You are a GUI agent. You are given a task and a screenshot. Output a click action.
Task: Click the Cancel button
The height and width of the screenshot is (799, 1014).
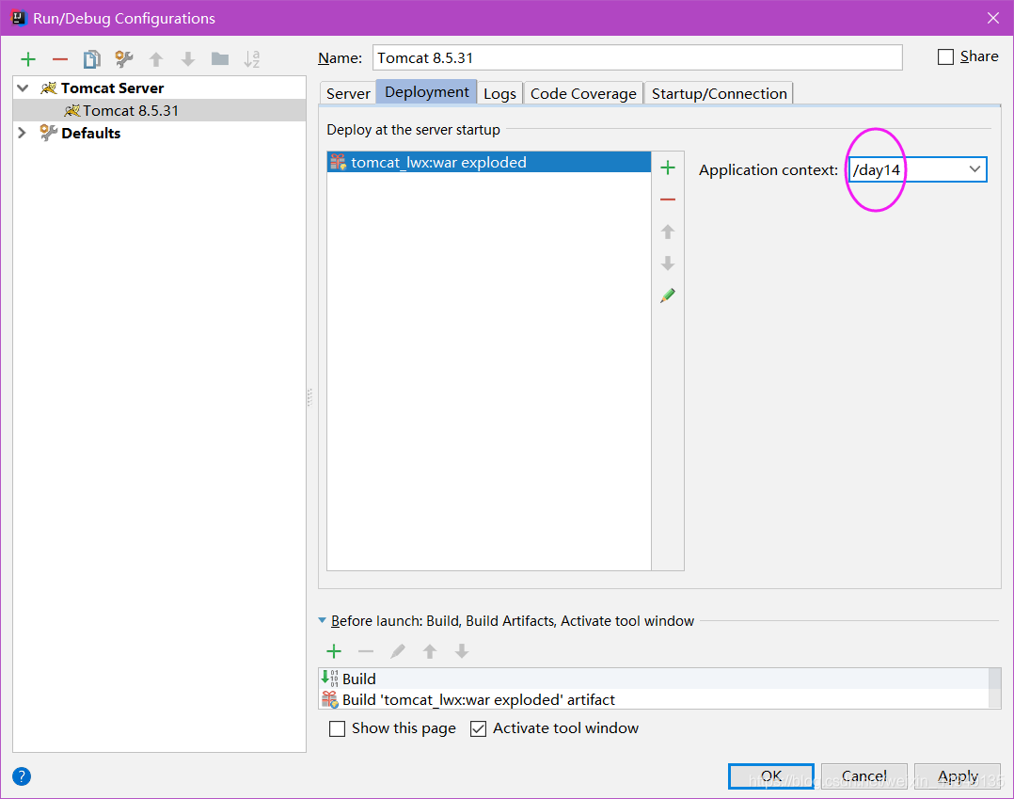tap(863, 775)
